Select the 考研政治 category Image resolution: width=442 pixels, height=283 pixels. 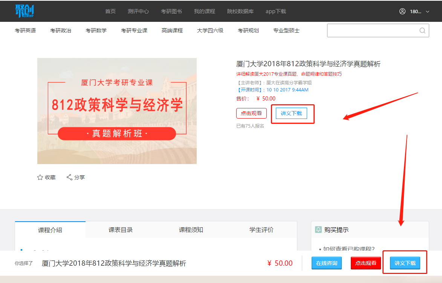pyautogui.click(x=61, y=30)
